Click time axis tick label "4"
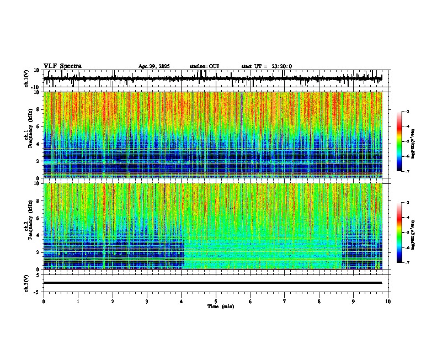The height and width of the screenshot is (338, 437). 182,302
